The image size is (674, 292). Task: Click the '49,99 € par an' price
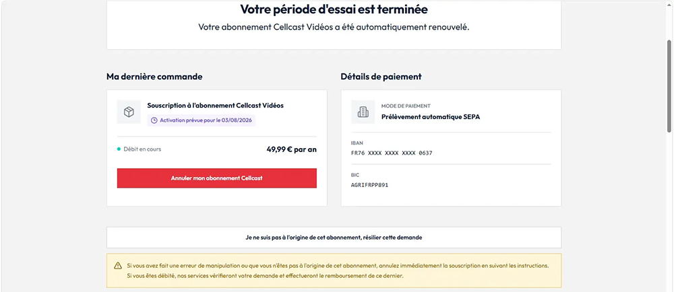pyautogui.click(x=291, y=149)
